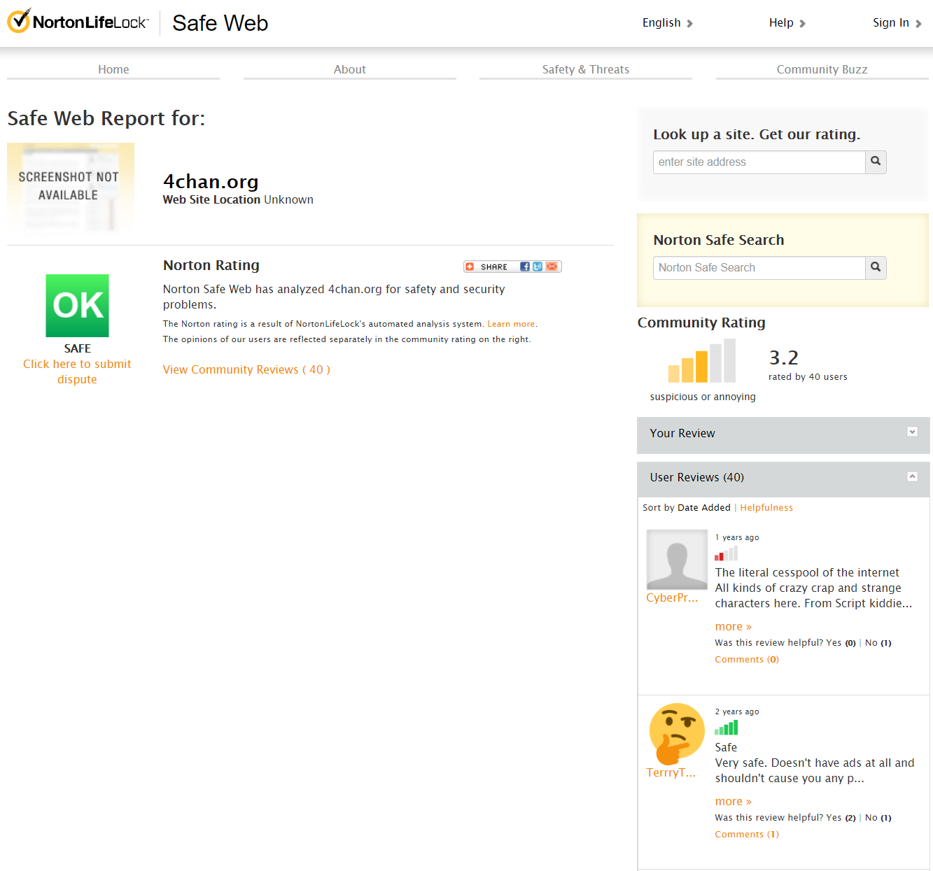This screenshot has height=871, width=933.
Task: Click the green OK safe rating badge
Action: (x=77, y=306)
